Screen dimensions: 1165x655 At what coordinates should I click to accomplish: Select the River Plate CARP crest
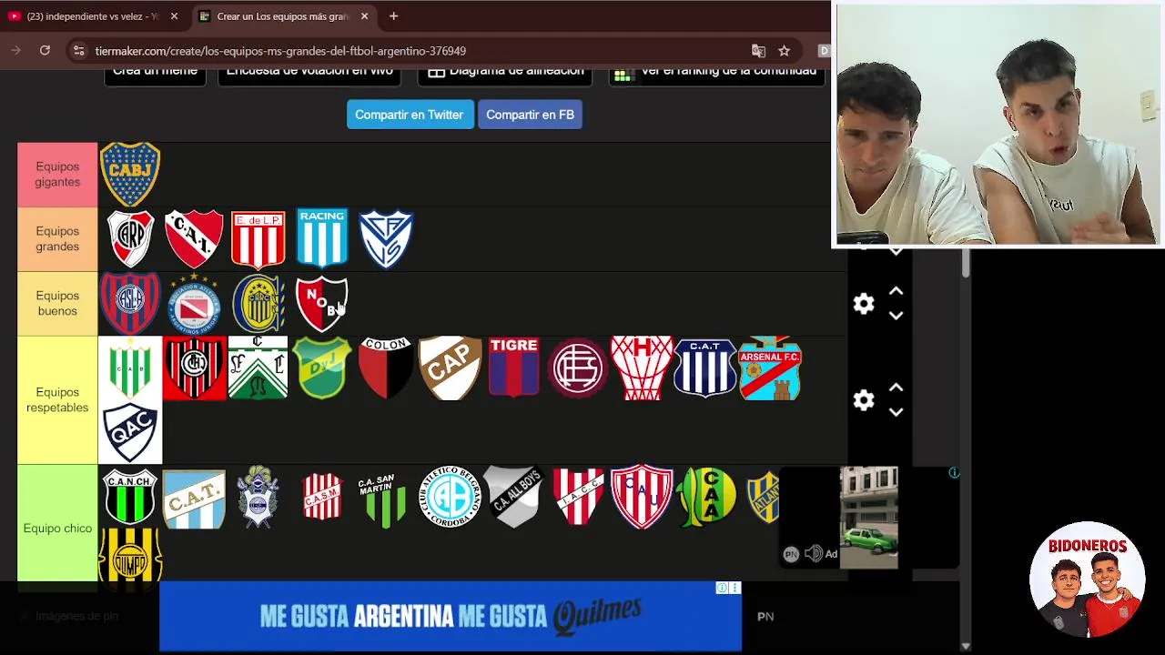130,238
